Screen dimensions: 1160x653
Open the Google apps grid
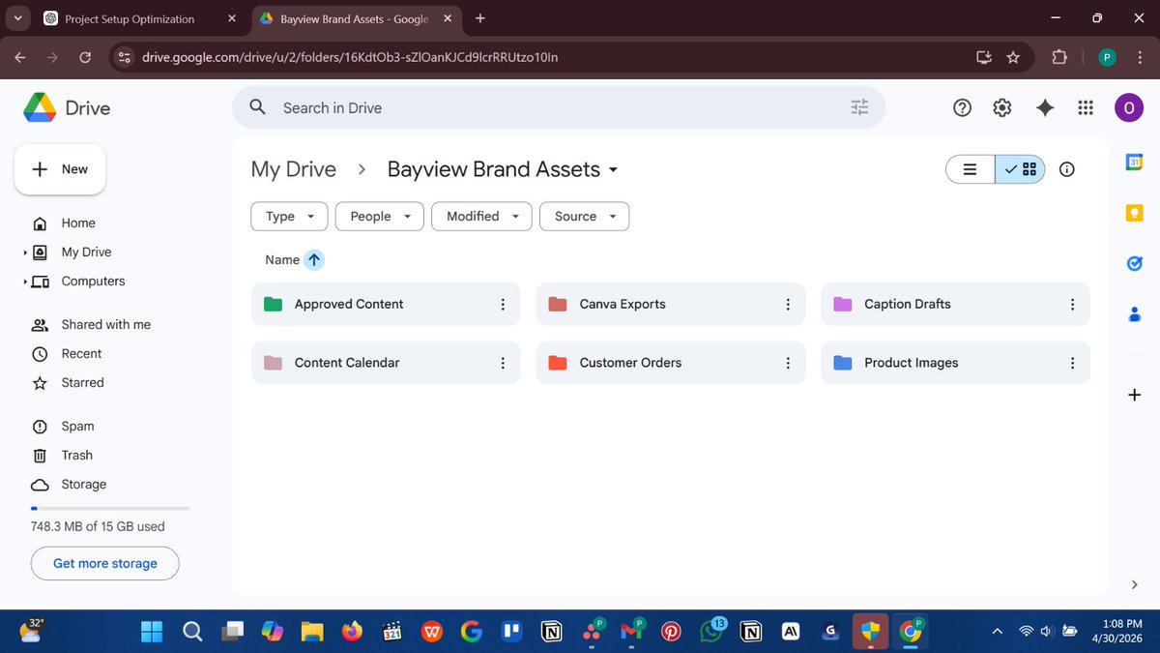pos(1085,107)
